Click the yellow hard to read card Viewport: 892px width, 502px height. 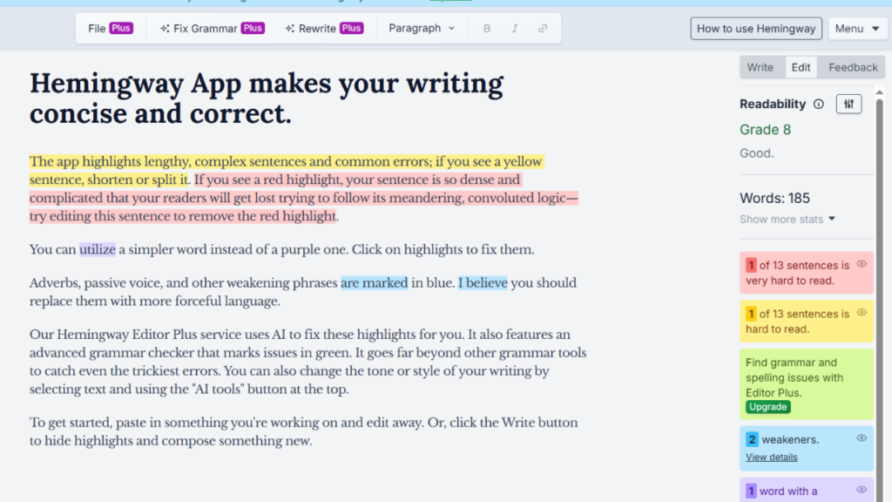806,321
